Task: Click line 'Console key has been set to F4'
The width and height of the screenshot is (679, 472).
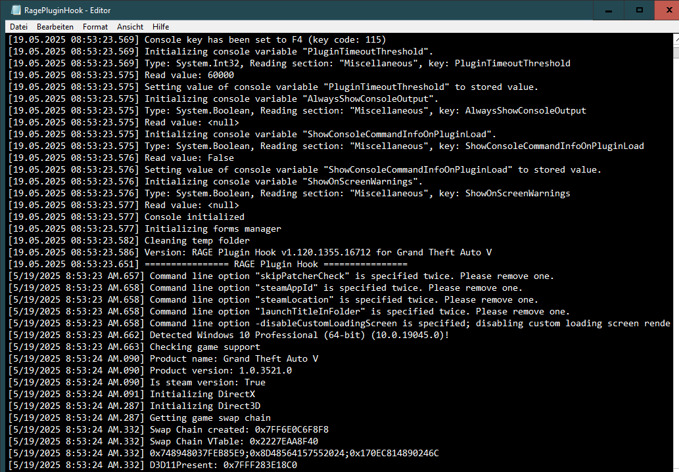Action: (197, 40)
